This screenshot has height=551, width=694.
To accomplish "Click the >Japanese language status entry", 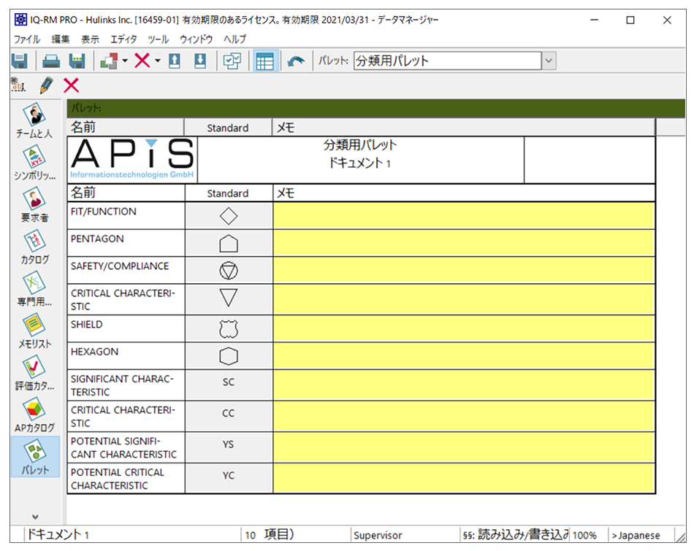I will 636,535.
